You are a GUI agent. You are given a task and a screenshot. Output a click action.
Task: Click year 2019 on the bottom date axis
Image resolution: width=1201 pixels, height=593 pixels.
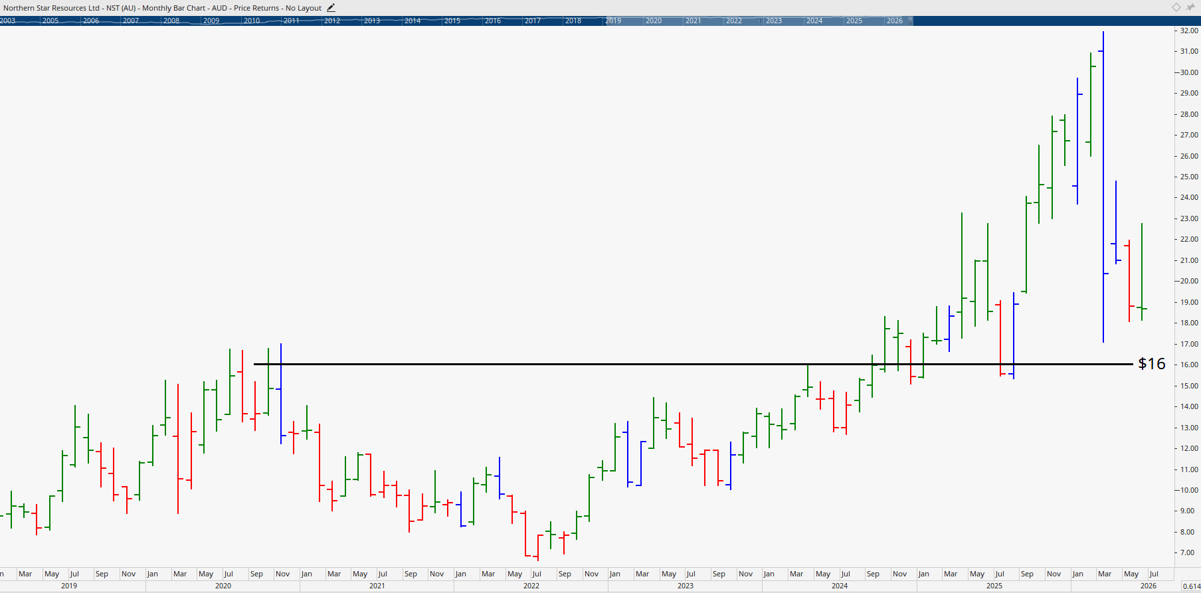point(69,586)
